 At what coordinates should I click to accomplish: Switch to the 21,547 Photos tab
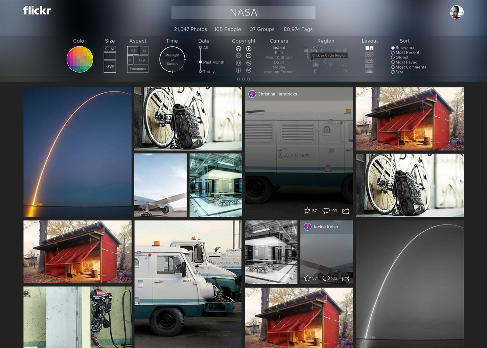(x=190, y=29)
